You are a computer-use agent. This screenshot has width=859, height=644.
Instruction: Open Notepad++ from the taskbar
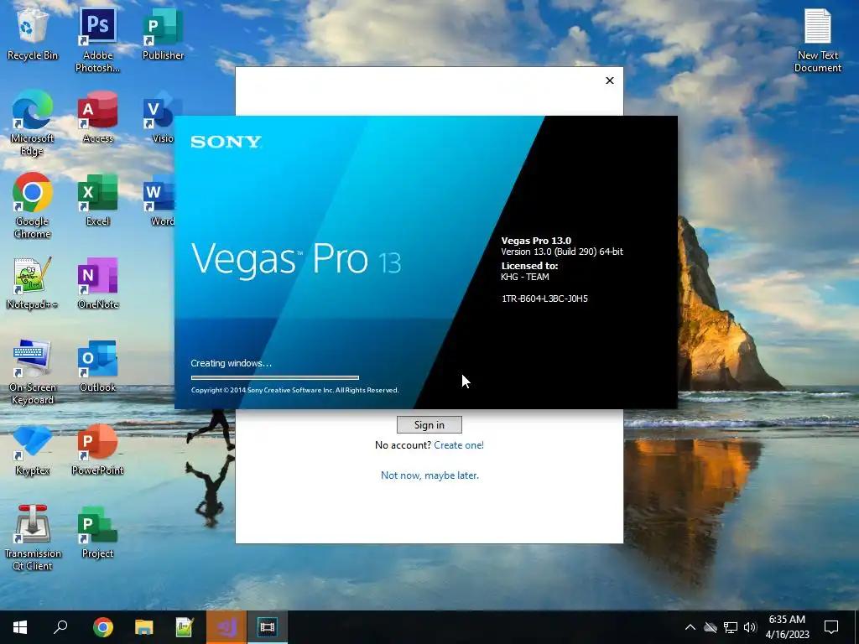[x=185, y=627]
